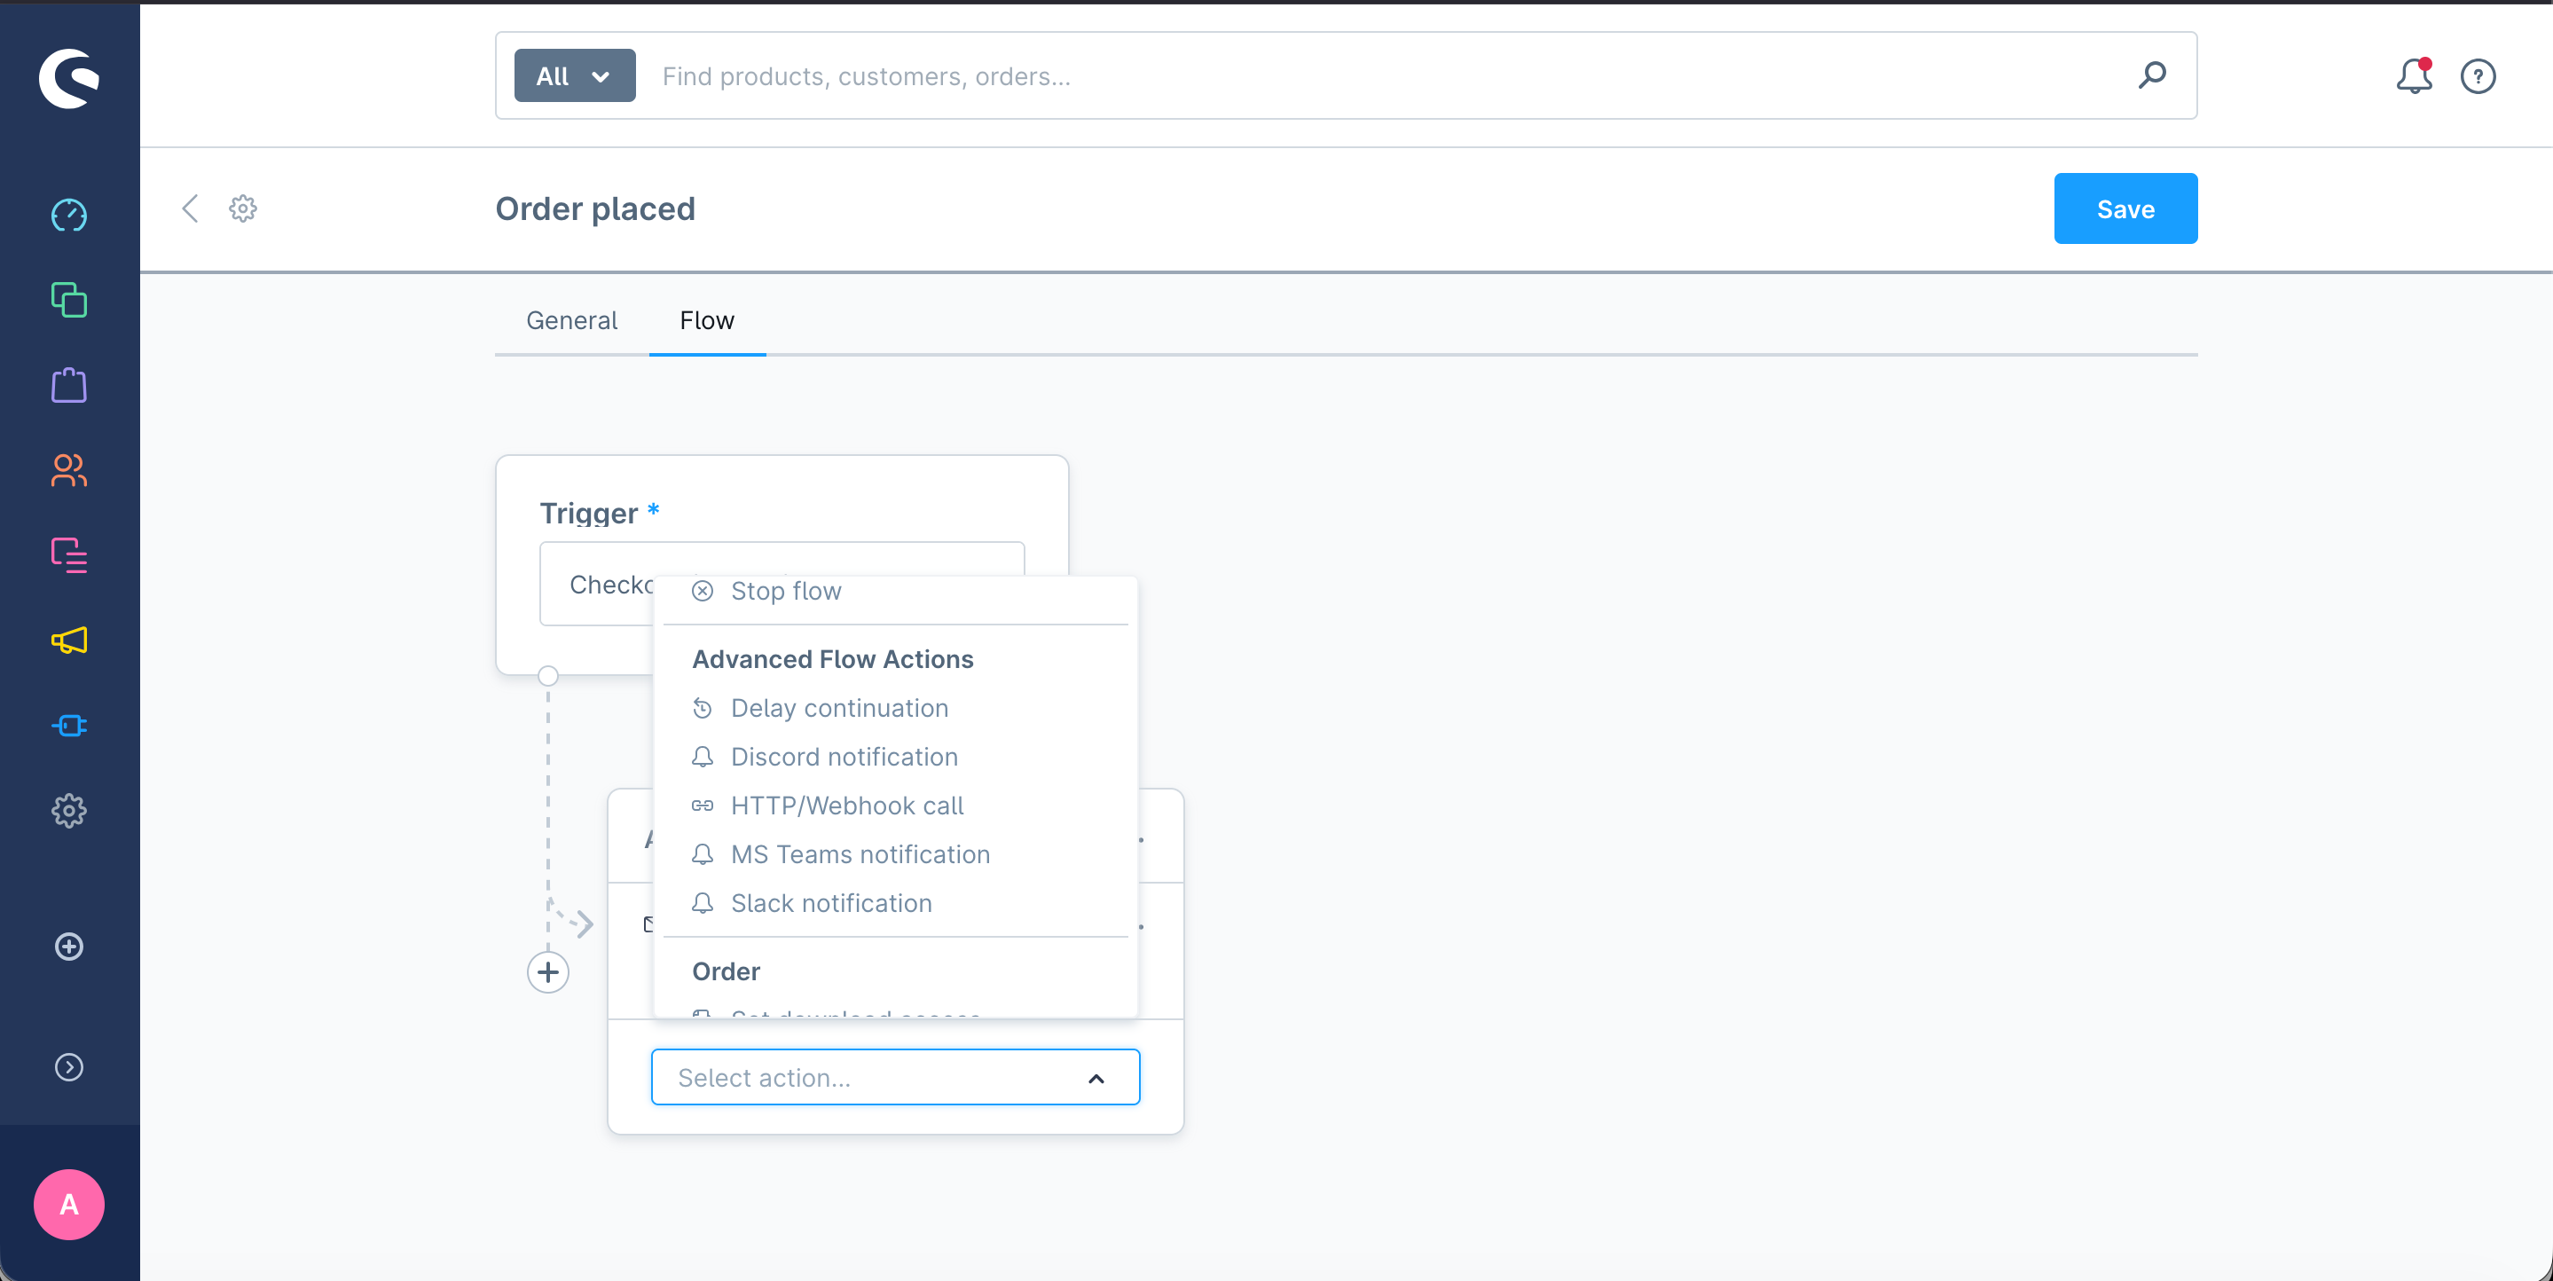The width and height of the screenshot is (2553, 1281).
Task: Click the search input field
Action: pyautogui.click(x=1387, y=76)
